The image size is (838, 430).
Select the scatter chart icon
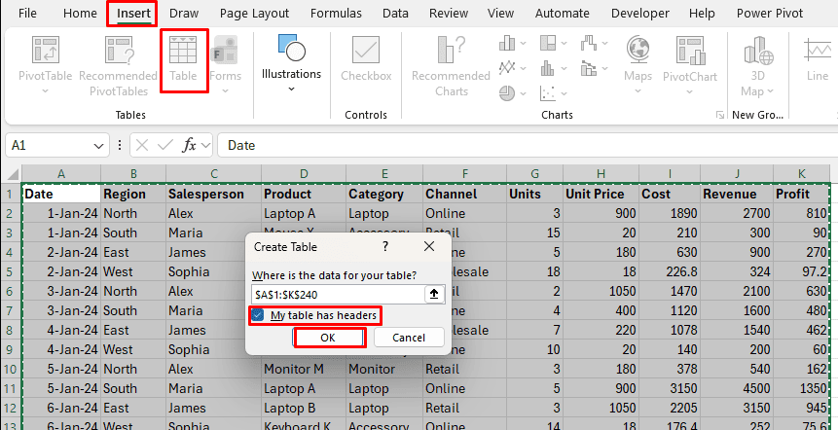point(548,93)
